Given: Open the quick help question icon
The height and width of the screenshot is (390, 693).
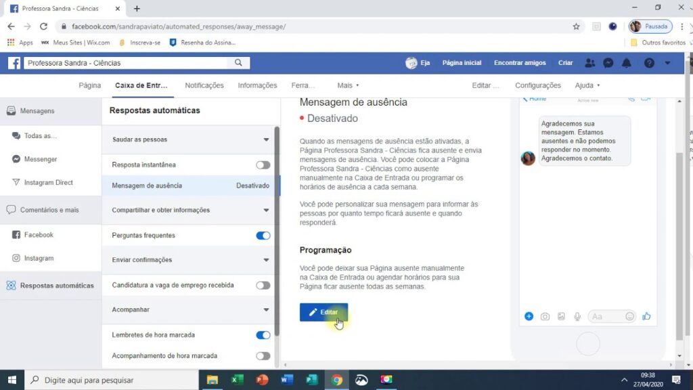Looking at the screenshot, I should 649,63.
